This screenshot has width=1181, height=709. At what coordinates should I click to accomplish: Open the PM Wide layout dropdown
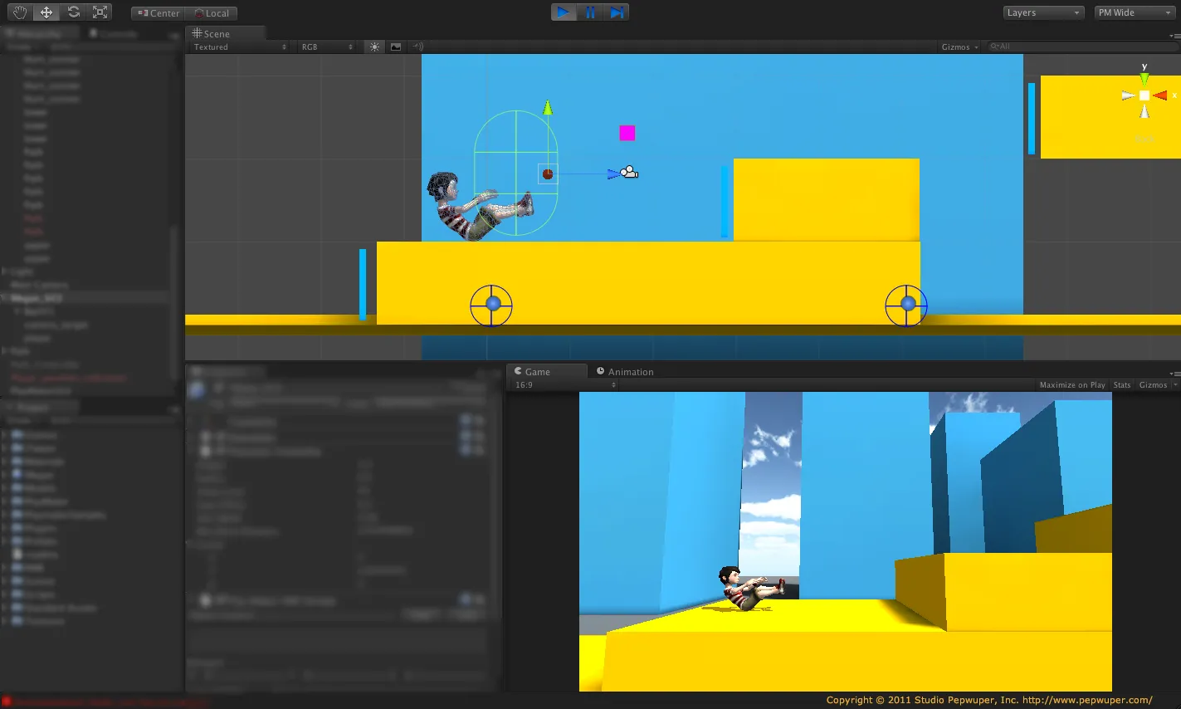click(1132, 12)
